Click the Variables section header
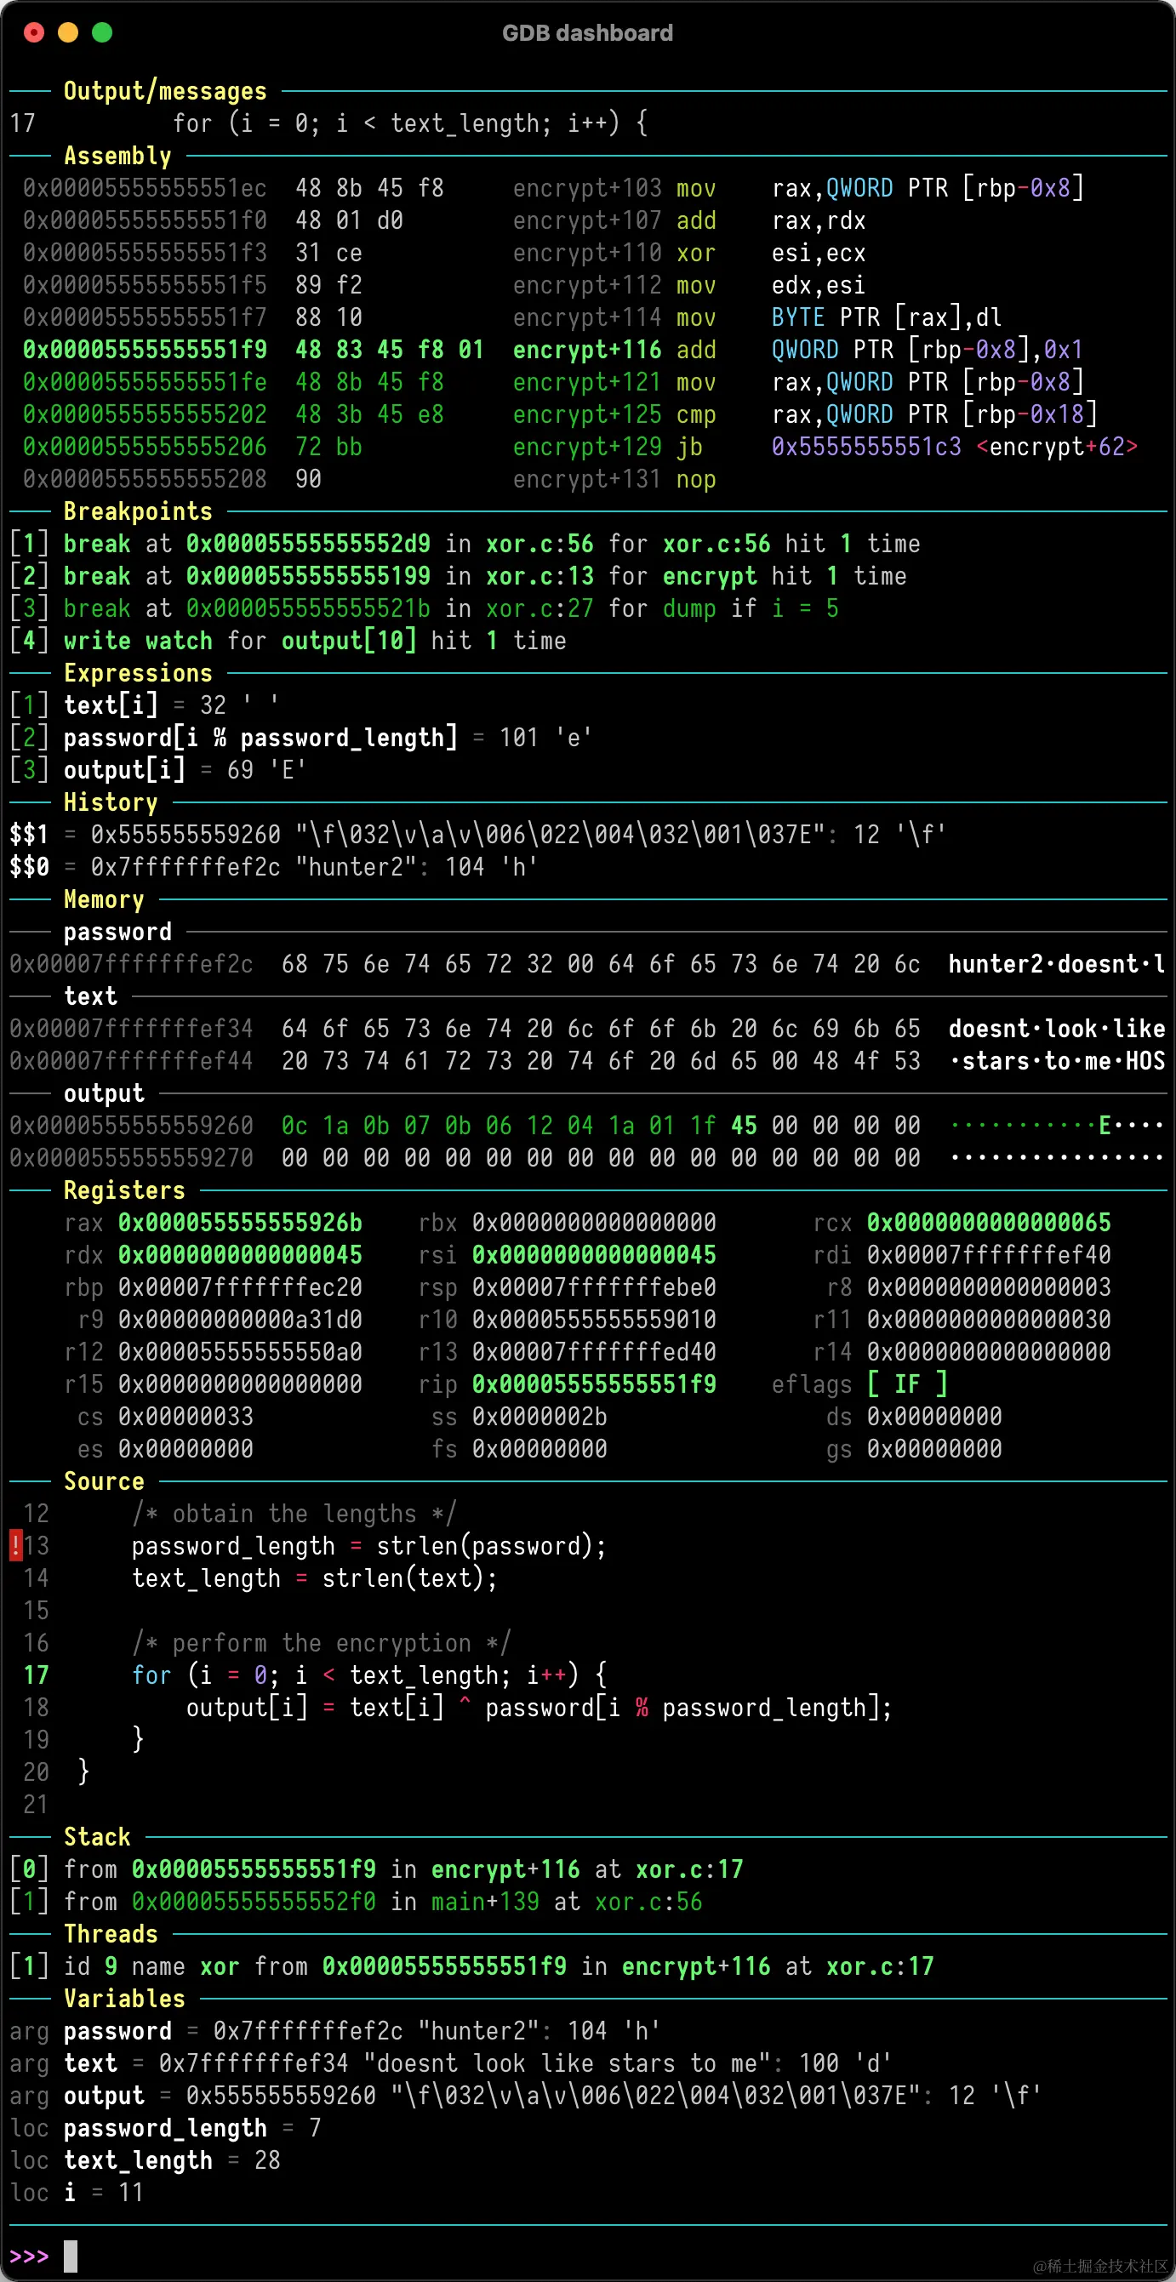This screenshot has width=1176, height=2282. pos(124,1999)
